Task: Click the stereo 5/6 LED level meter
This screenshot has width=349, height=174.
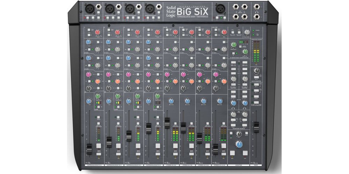Action: point(175,134)
